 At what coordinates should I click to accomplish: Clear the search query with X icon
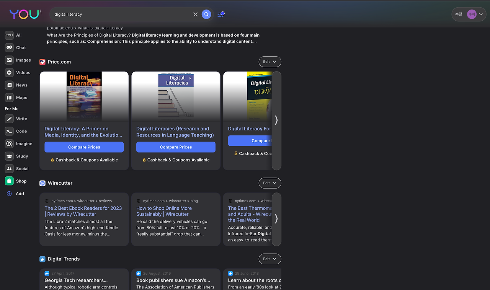tap(196, 15)
